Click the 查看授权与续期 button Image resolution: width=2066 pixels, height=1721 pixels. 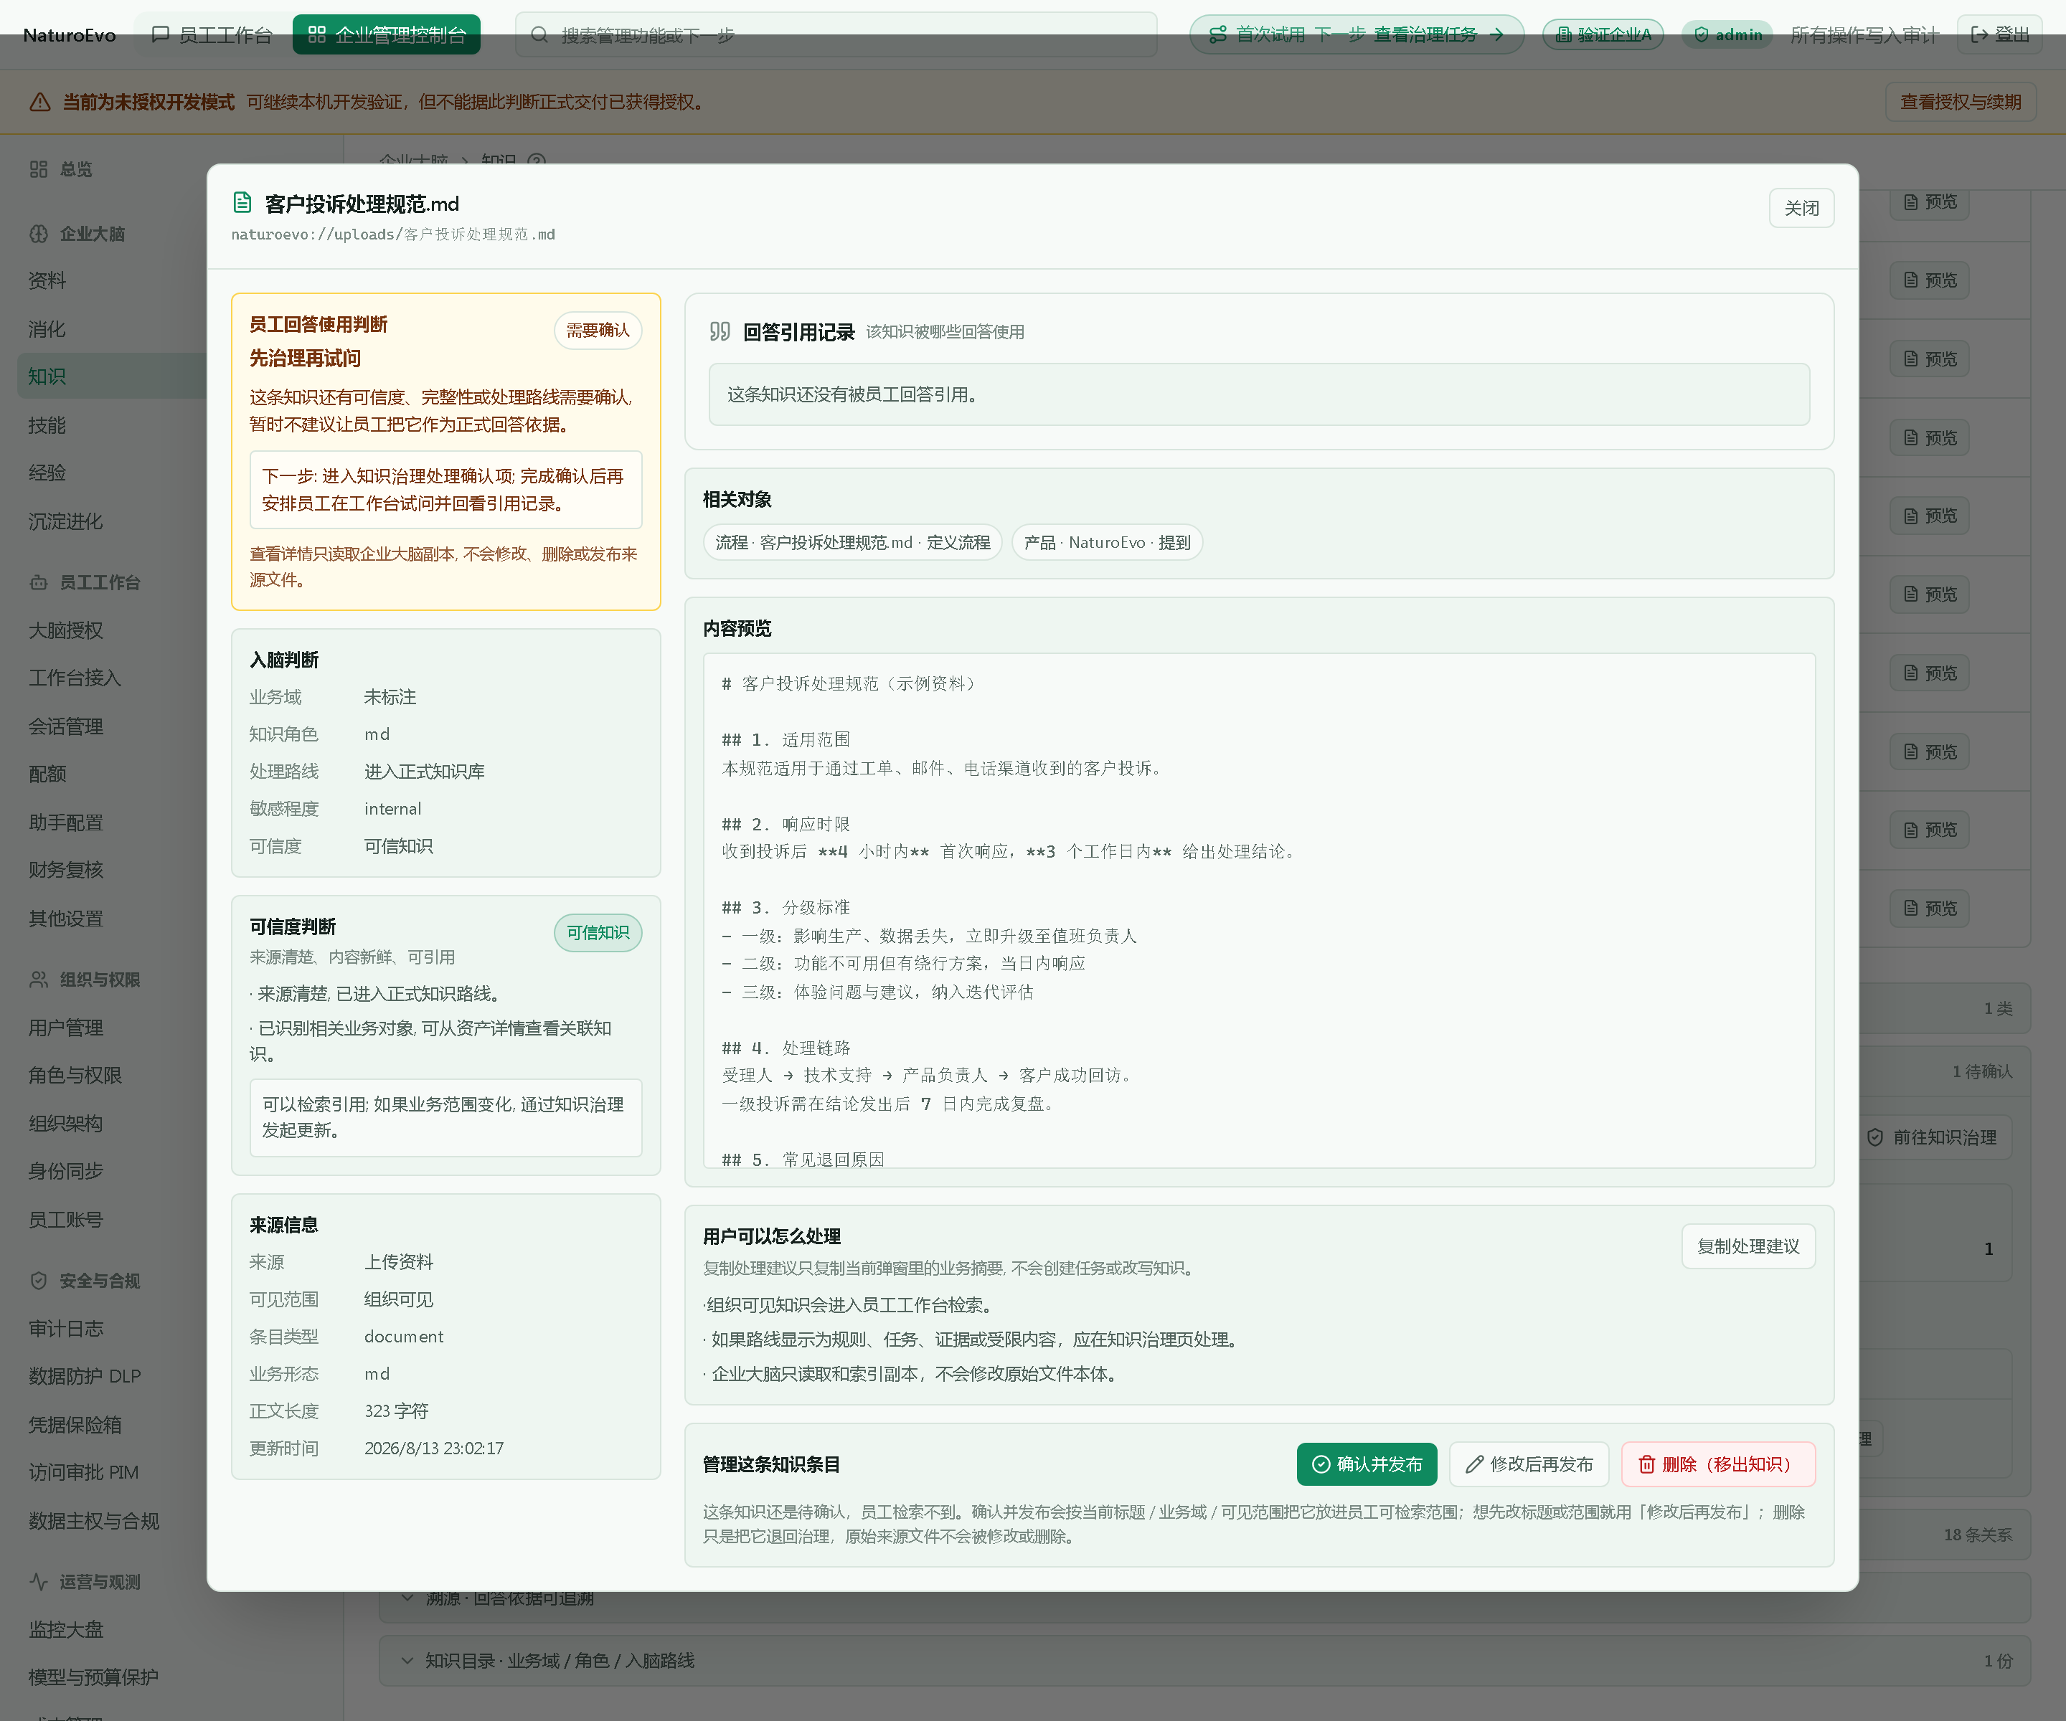[1960, 103]
